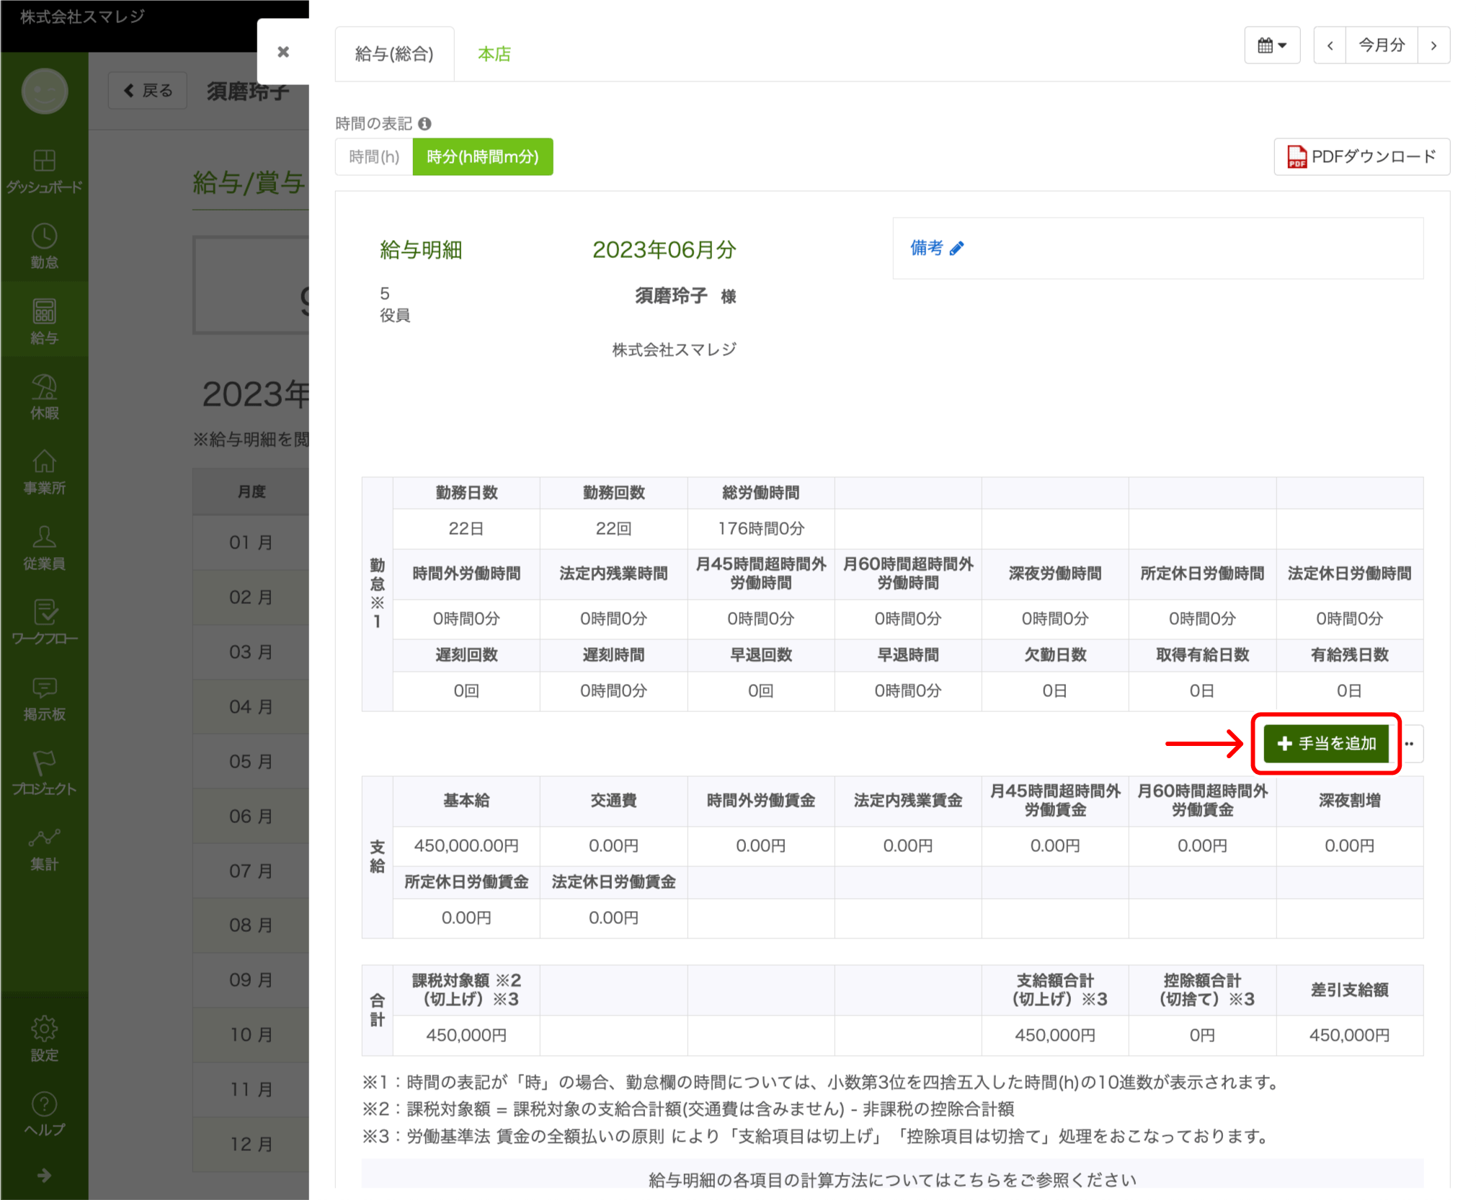Click the 差引支給額 column header

click(1350, 990)
